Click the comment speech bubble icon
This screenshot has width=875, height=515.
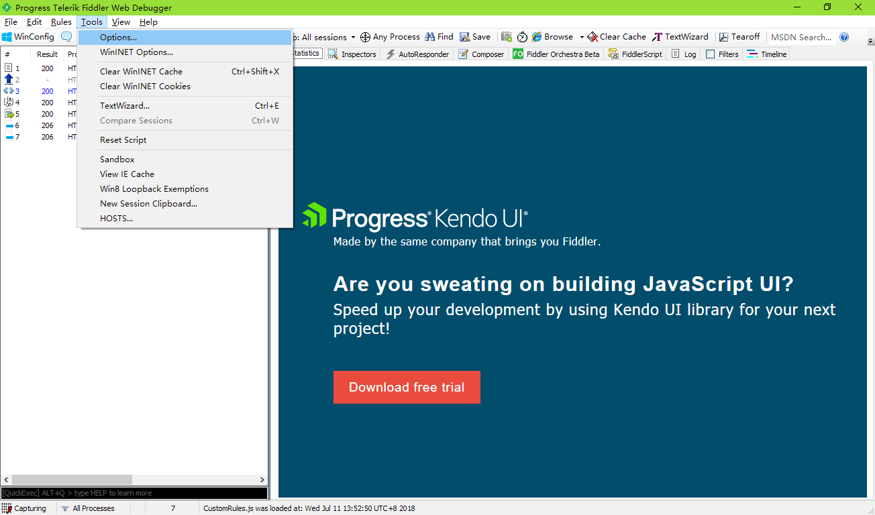click(x=66, y=37)
